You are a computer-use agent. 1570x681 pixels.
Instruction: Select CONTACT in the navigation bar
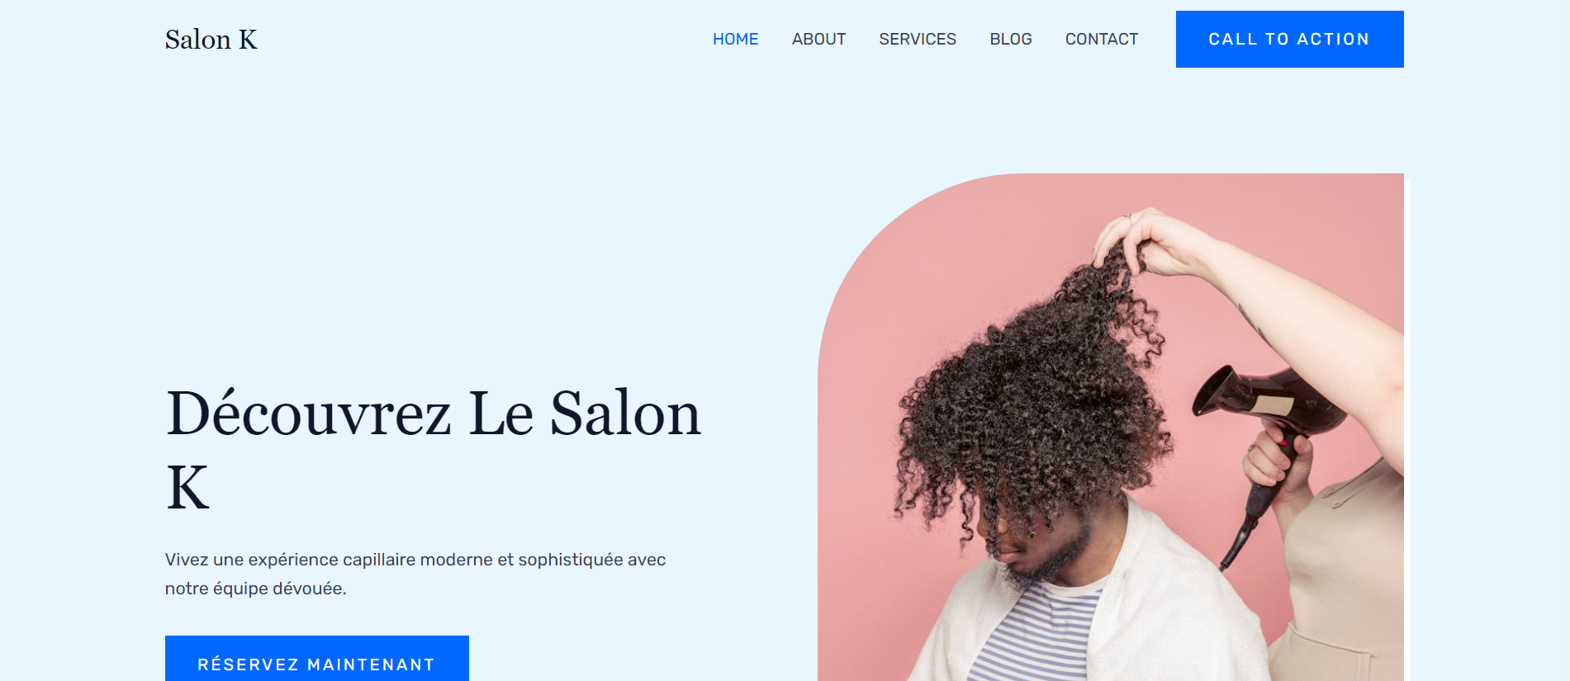click(x=1102, y=39)
